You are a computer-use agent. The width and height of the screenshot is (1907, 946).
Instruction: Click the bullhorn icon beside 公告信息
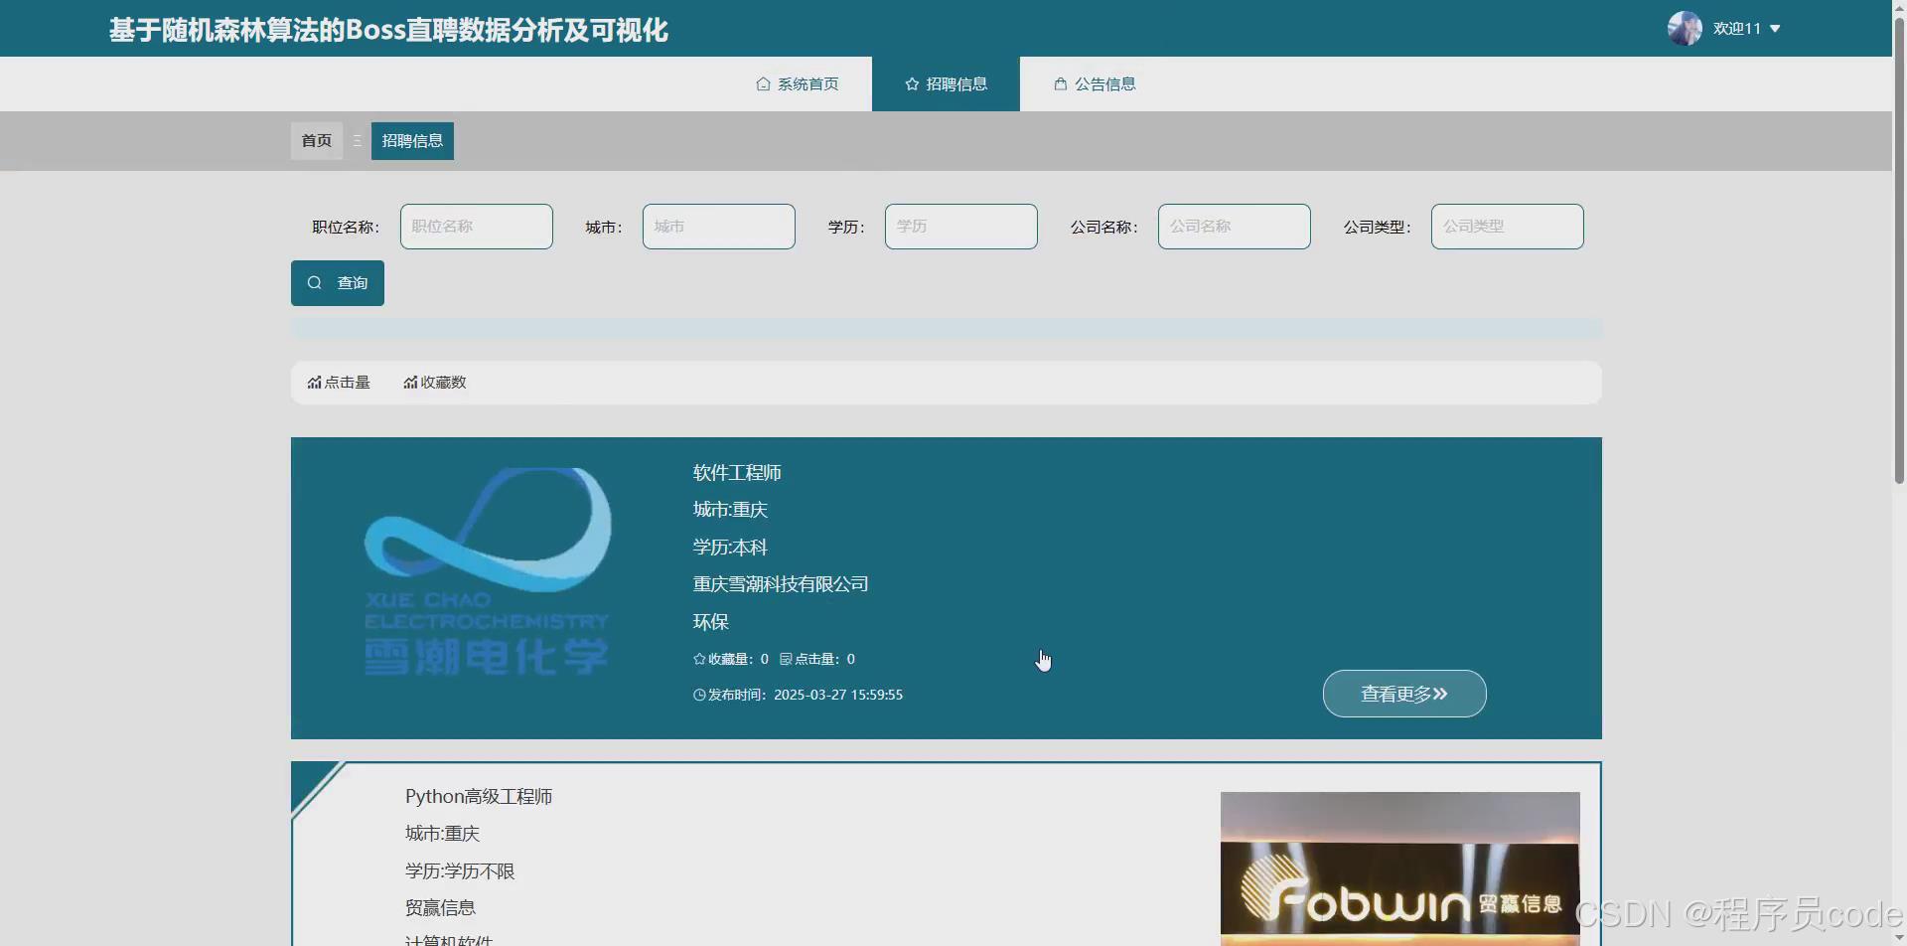1059,83
